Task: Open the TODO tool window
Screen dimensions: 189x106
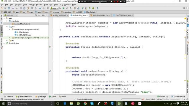Action: coord(62,97)
